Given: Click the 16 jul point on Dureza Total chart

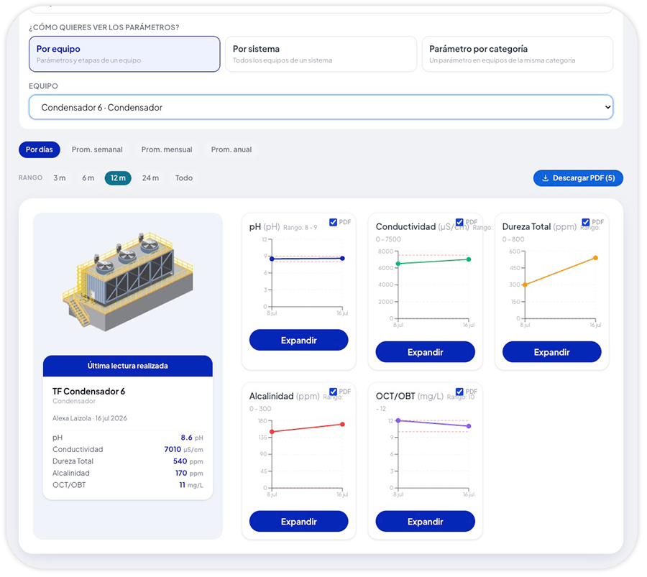Looking at the screenshot, I should 595,258.
